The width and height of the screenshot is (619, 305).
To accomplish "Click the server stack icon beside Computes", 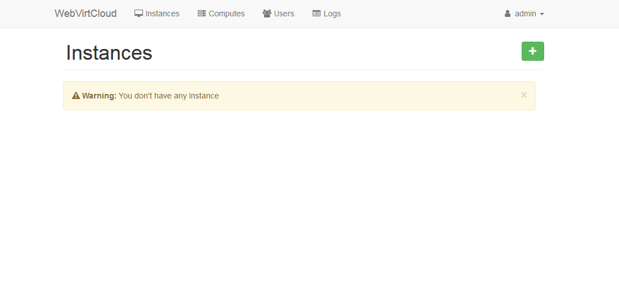I will (201, 14).
